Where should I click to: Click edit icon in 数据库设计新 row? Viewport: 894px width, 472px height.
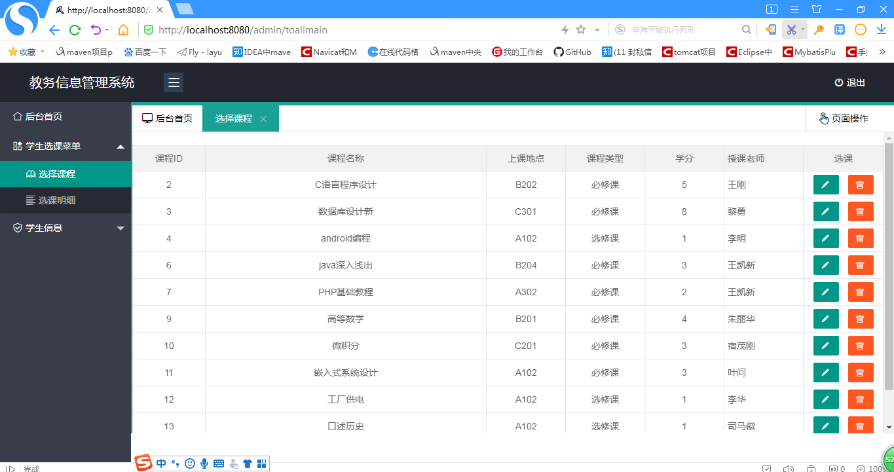point(826,211)
